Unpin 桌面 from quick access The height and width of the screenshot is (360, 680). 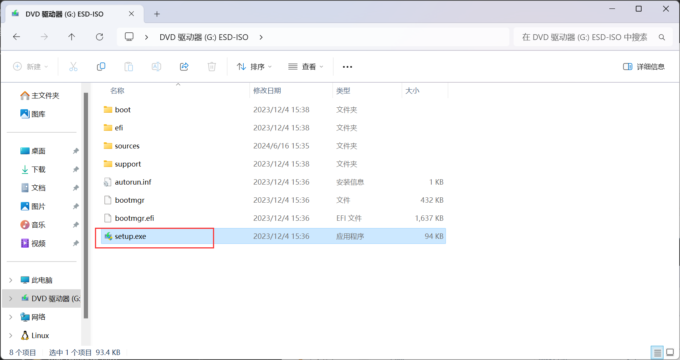point(76,151)
